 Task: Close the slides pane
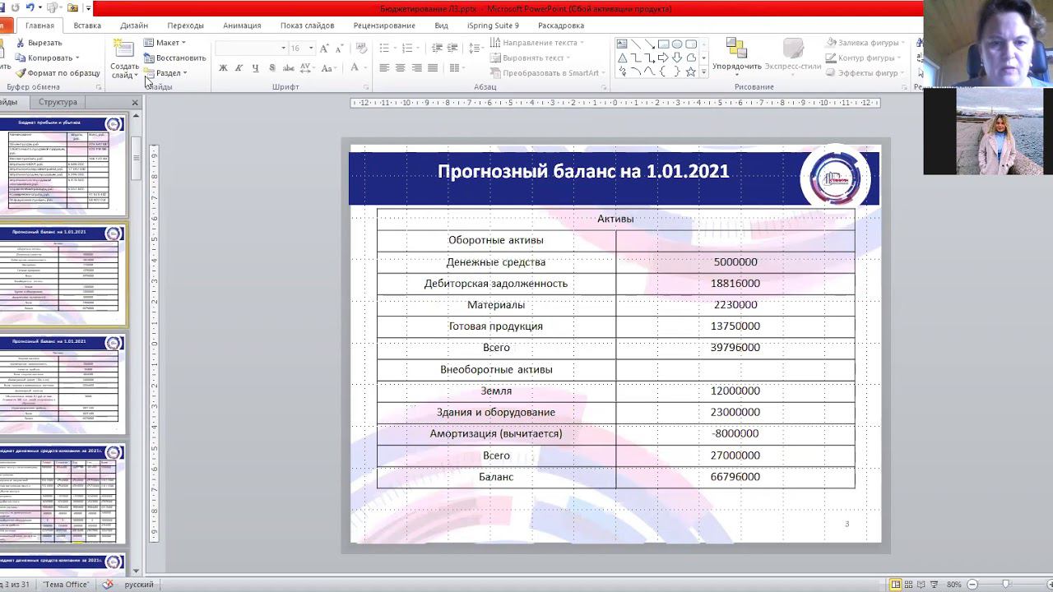[x=135, y=102]
